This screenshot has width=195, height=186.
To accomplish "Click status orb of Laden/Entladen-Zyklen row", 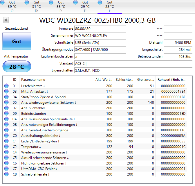I will 6,141.
